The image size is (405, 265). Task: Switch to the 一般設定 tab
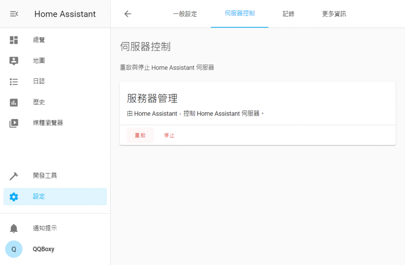pos(185,14)
